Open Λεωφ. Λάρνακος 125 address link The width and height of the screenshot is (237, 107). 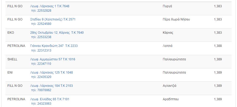click(x=51, y=73)
